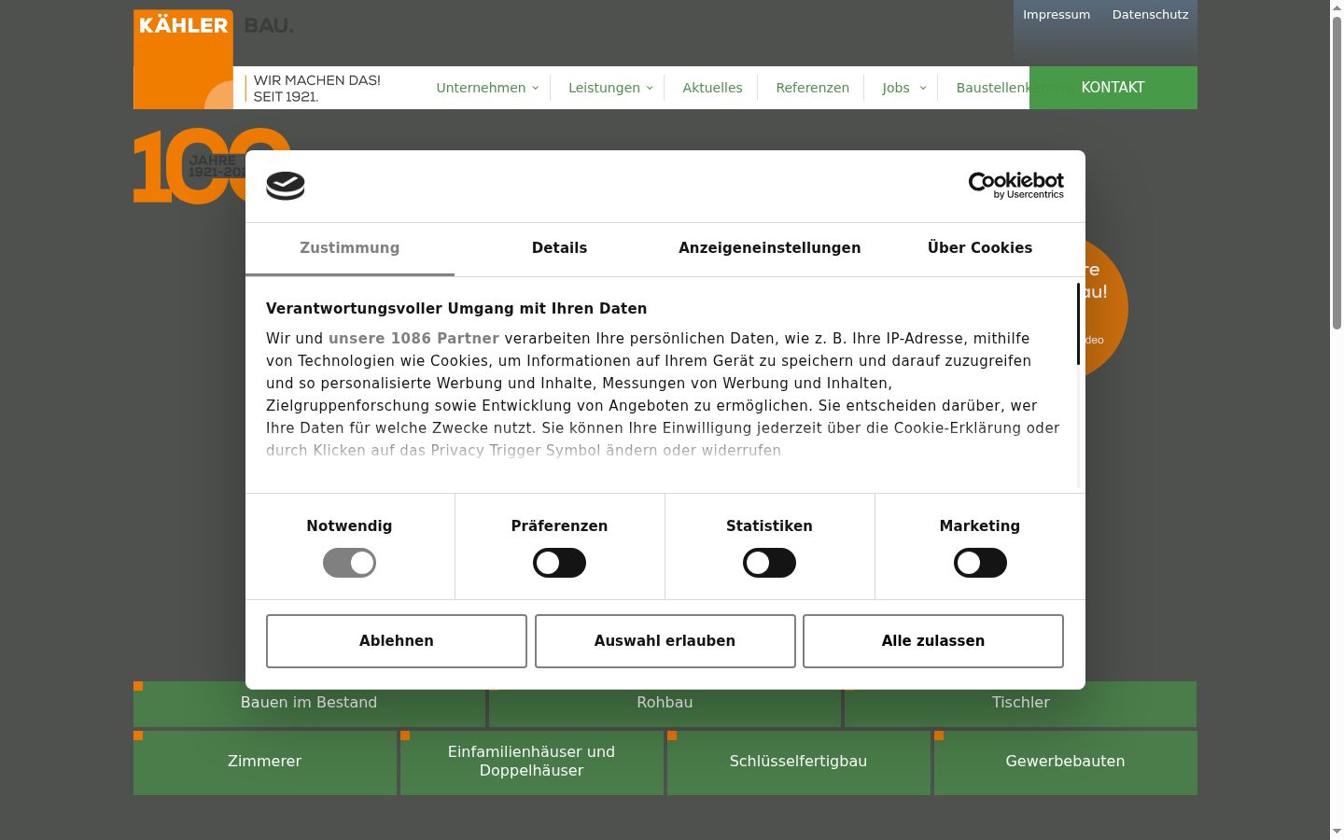The height and width of the screenshot is (840, 1344).
Task: Open the Impressum link
Action: point(1057,15)
